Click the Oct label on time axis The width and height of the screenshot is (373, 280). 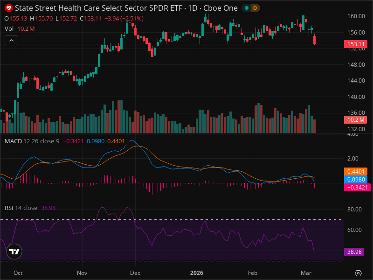pyautogui.click(x=18, y=273)
